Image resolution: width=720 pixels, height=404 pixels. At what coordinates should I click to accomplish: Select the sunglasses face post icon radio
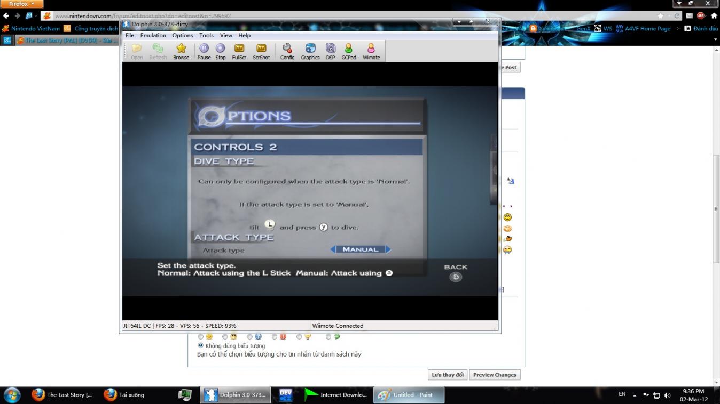click(225, 337)
